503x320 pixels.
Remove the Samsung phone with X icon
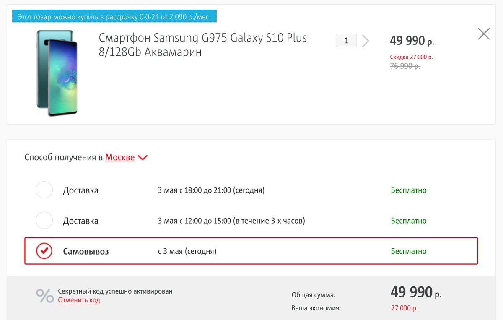[x=484, y=34]
